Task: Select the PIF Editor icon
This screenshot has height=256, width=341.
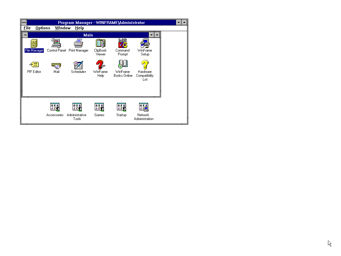Action: [34, 65]
